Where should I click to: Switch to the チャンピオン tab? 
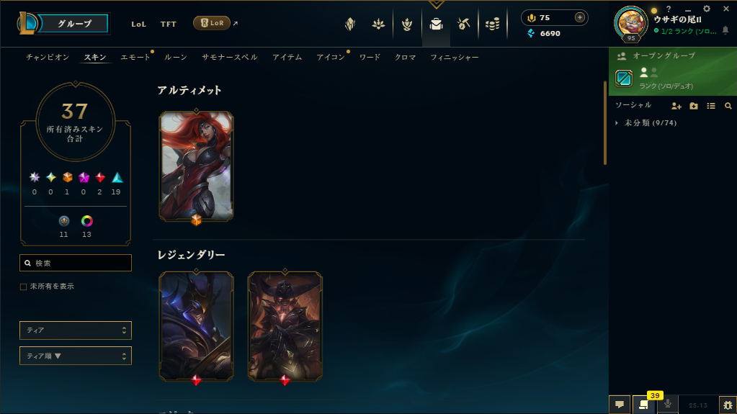(x=48, y=58)
